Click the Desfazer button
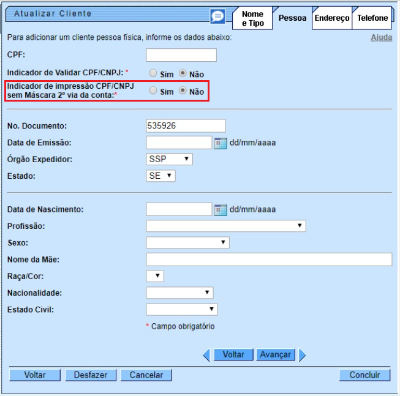This screenshot has width=400, height=396. pyautogui.click(x=91, y=375)
